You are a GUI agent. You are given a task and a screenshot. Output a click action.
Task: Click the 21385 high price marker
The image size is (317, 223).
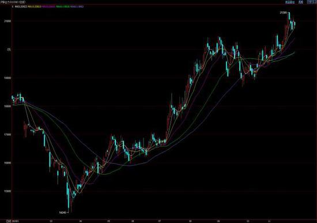point(283,13)
